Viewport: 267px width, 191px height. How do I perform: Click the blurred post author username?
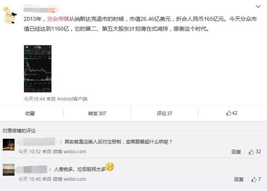click(x=41, y=8)
